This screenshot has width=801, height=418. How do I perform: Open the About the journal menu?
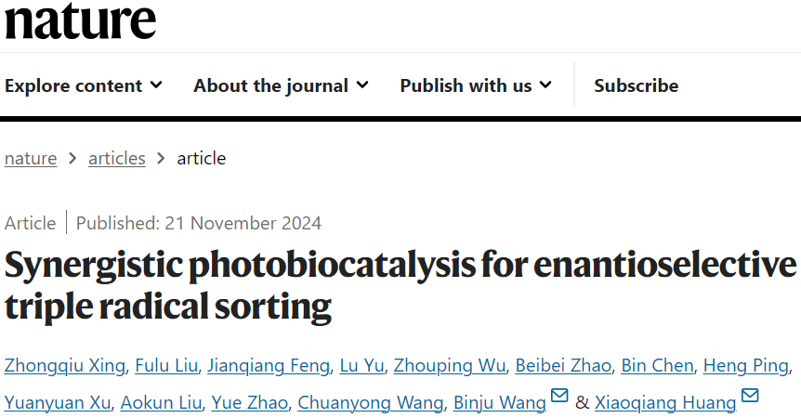tap(281, 85)
